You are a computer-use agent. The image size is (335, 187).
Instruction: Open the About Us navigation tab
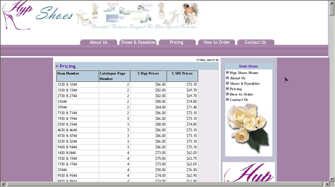98,42
